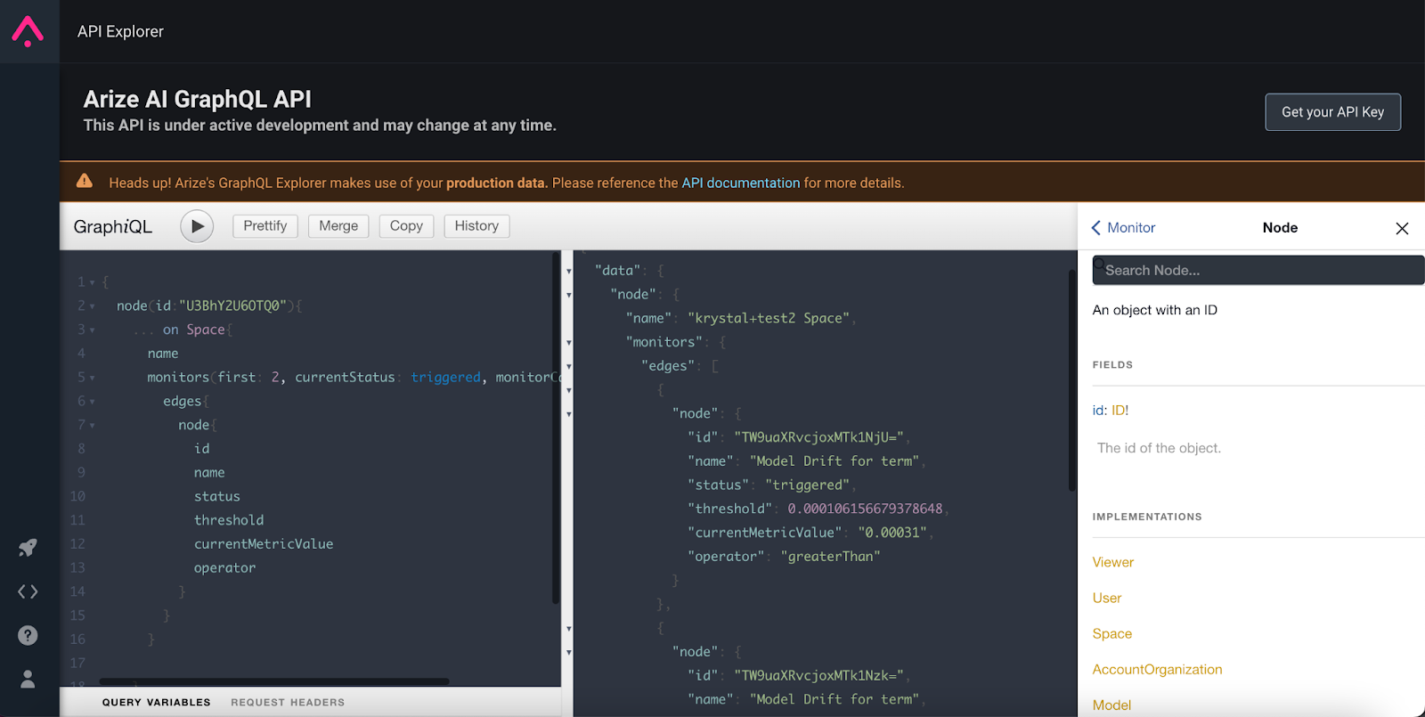Close the Node documentation panel

pyautogui.click(x=1402, y=229)
